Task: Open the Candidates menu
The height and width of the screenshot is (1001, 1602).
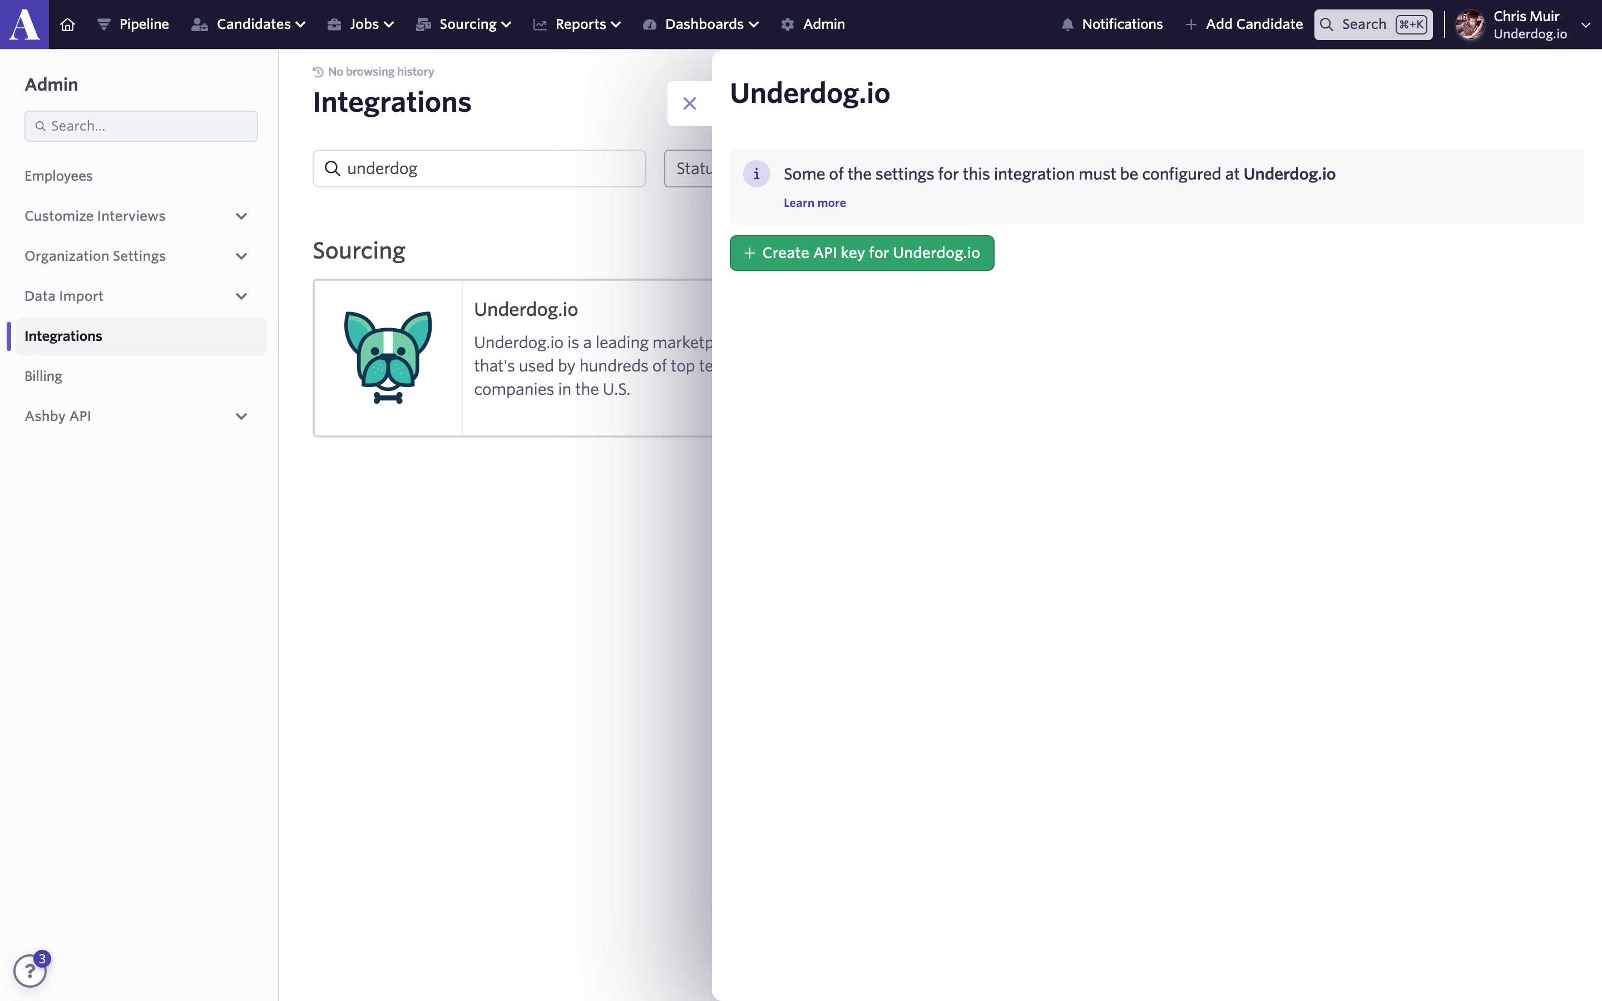Action: pos(248,24)
